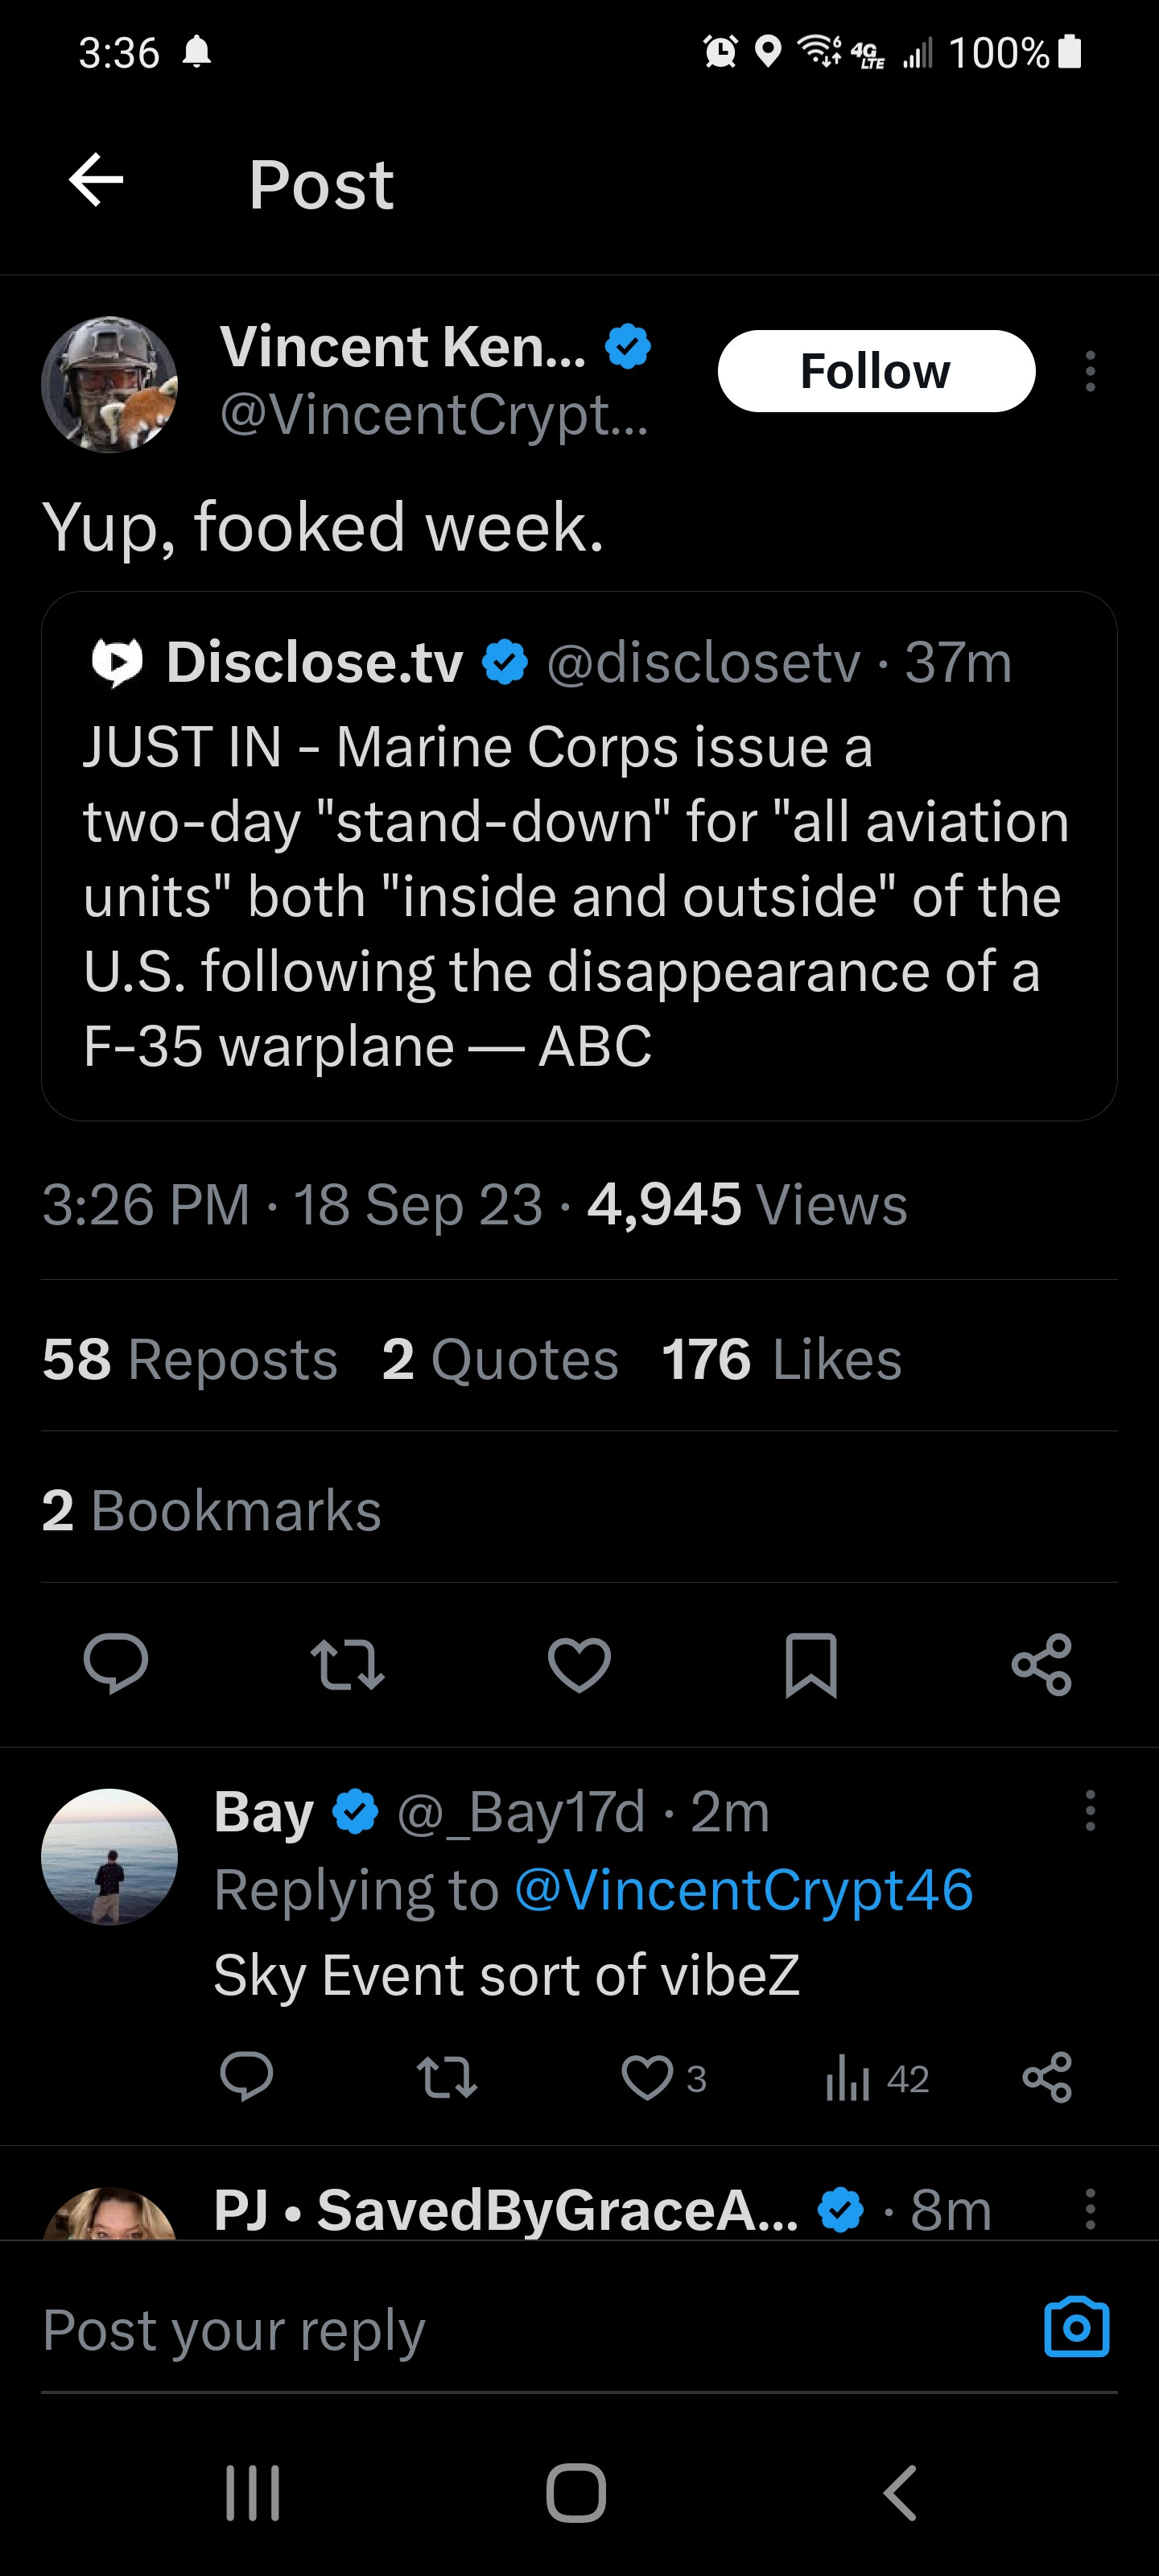Tap the Post your reply field
This screenshot has height=2576, width=1159.
pos(500,2330)
